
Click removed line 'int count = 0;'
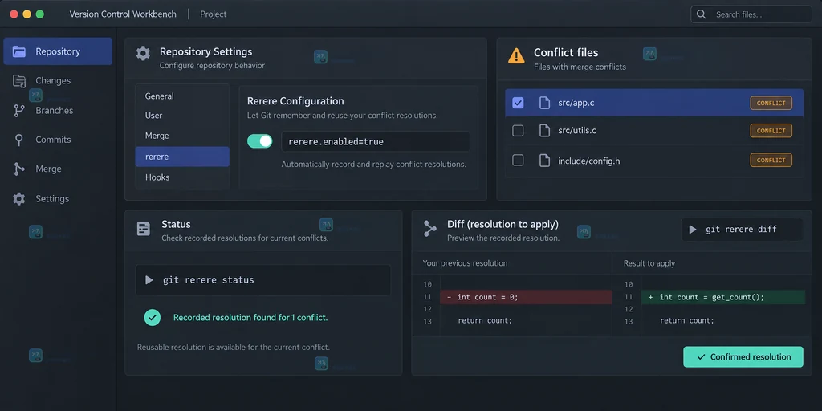tap(526, 297)
